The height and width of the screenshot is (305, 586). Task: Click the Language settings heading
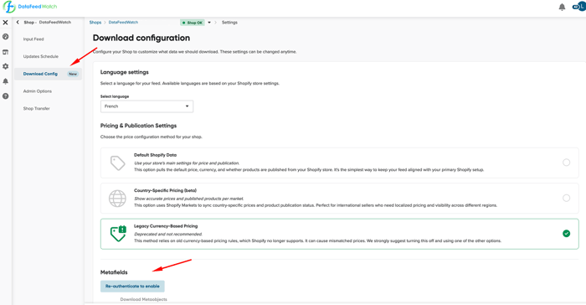click(x=125, y=72)
